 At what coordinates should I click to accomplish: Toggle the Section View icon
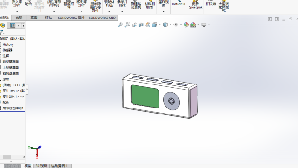[x=141, y=25]
